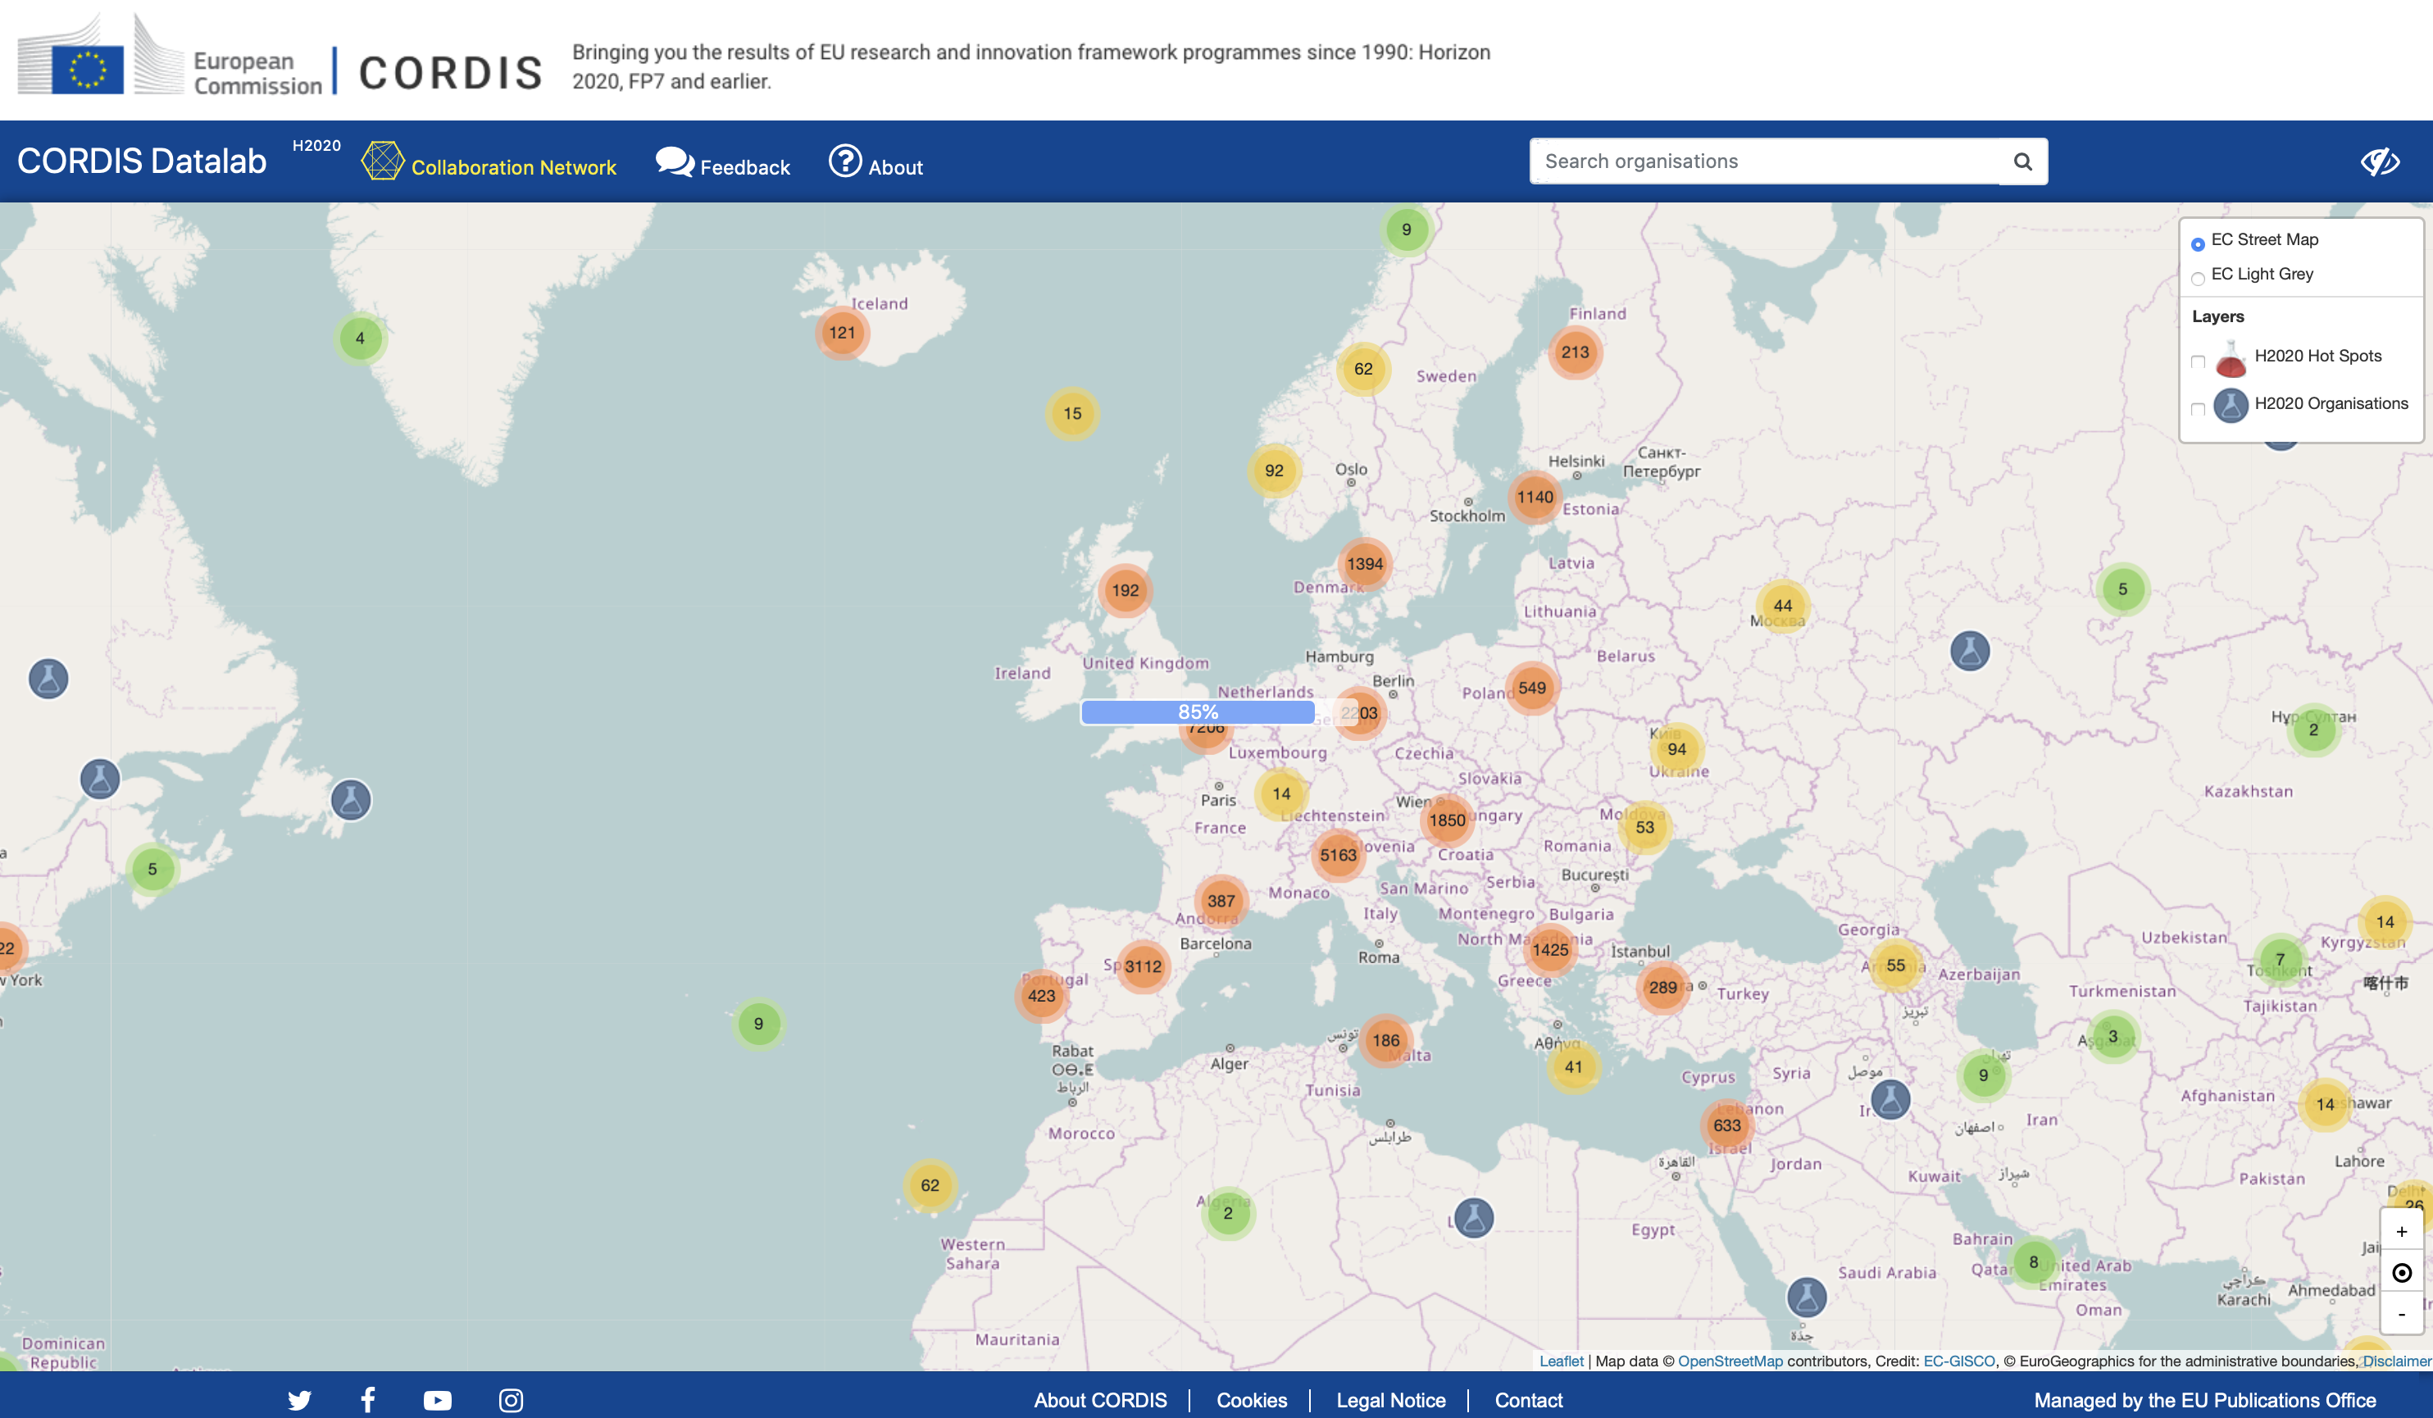Open the About CORDIS footer link
This screenshot has height=1418, width=2433.
[x=1099, y=1400]
